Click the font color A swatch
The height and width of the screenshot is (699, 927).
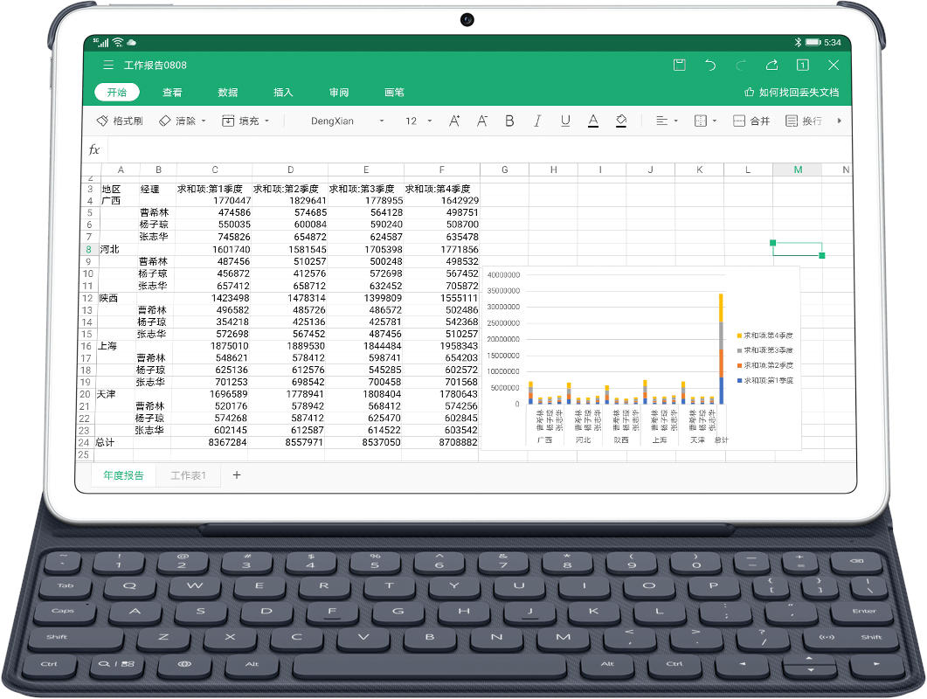[593, 121]
